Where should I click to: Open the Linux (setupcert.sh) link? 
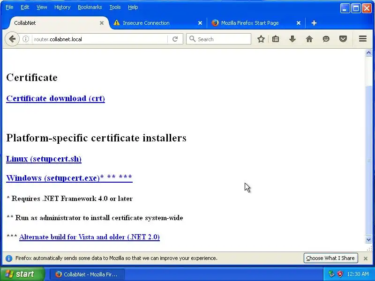point(44,159)
